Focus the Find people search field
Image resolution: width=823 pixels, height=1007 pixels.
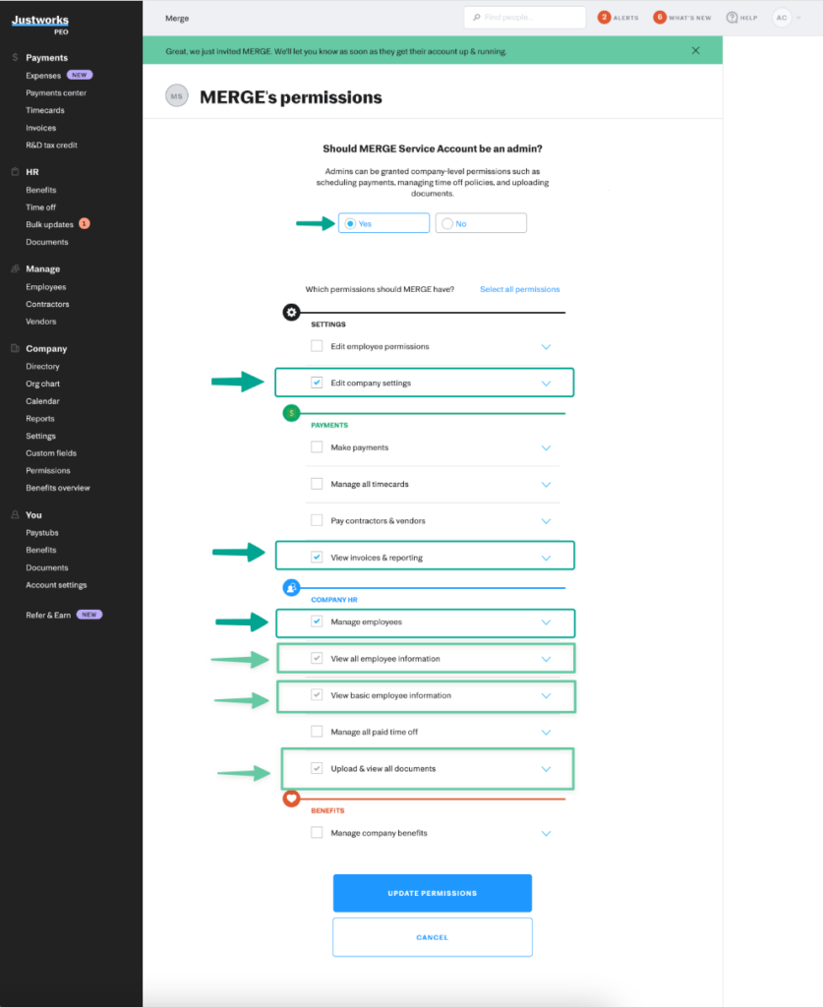coord(524,18)
